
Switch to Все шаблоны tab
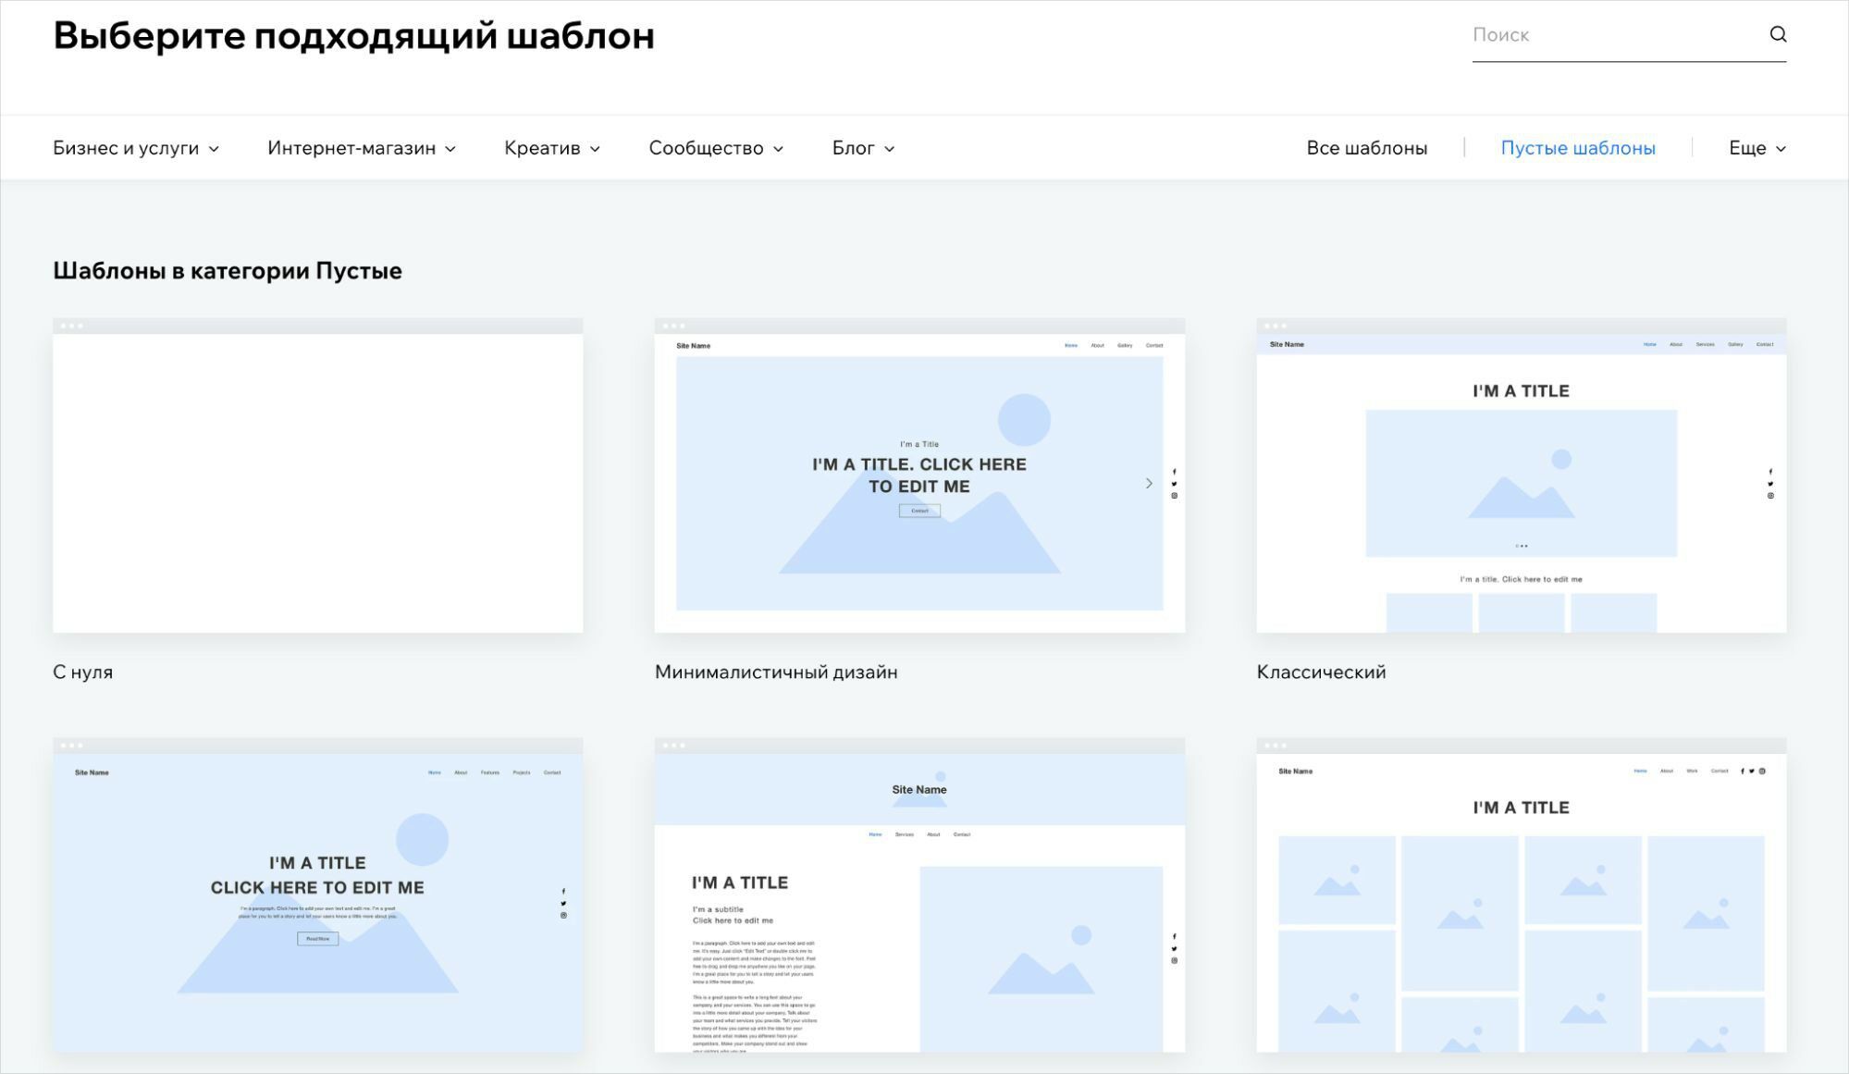pos(1366,148)
